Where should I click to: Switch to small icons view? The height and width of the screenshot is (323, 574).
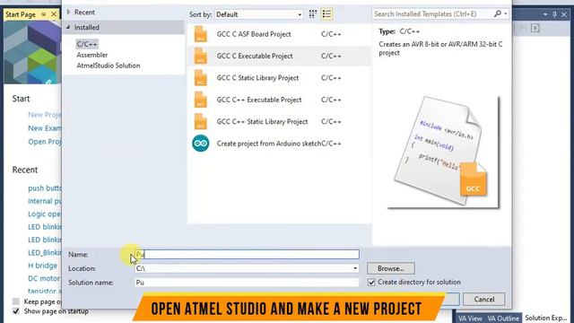pos(313,14)
